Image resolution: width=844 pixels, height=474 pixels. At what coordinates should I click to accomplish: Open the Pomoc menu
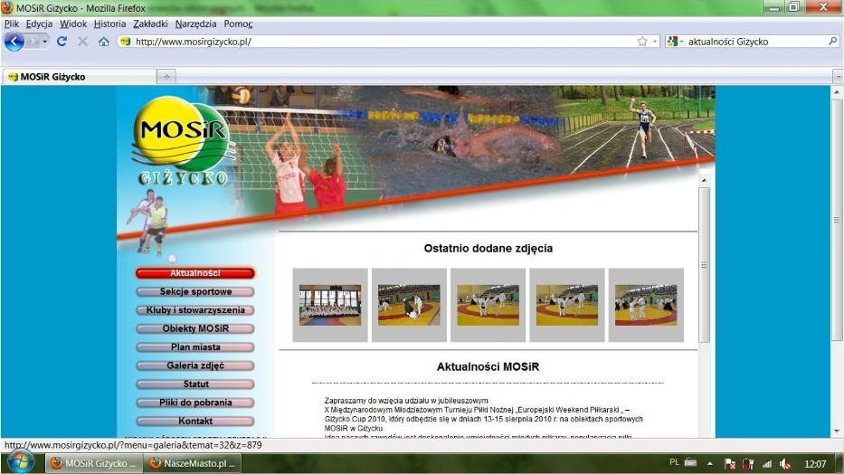(x=238, y=24)
